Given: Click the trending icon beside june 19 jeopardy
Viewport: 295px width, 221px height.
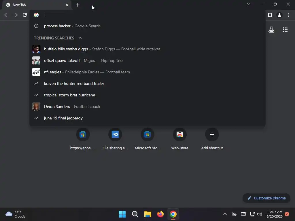Looking at the screenshot, I should (36, 118).
